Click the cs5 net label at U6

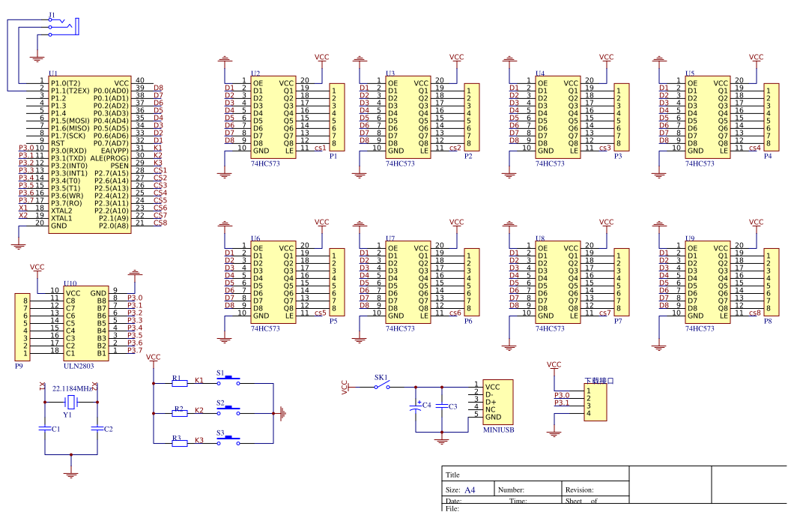click(x=320, y=313)
